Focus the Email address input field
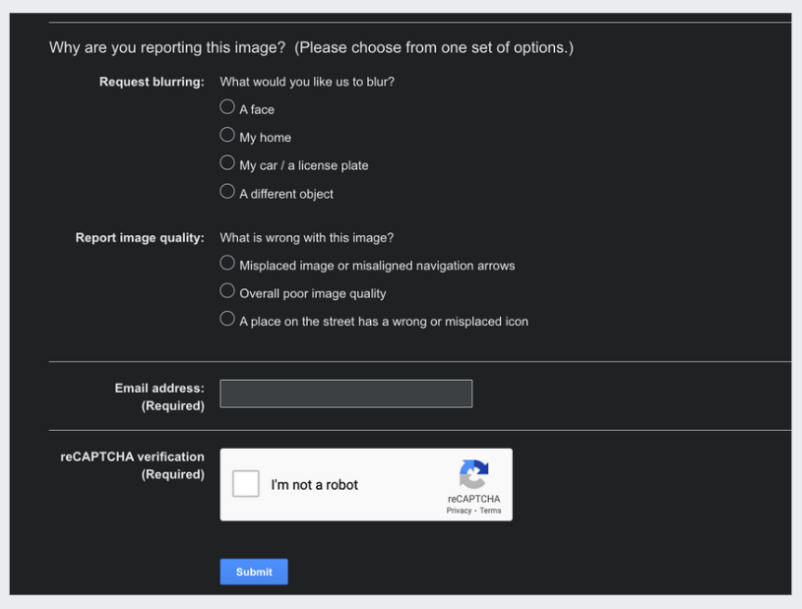 click(x=345, y=394)
